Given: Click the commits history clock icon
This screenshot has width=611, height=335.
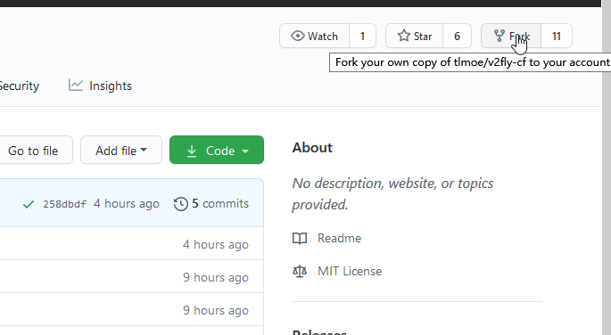Looking at the screenshot, I should tap(181, 204).
